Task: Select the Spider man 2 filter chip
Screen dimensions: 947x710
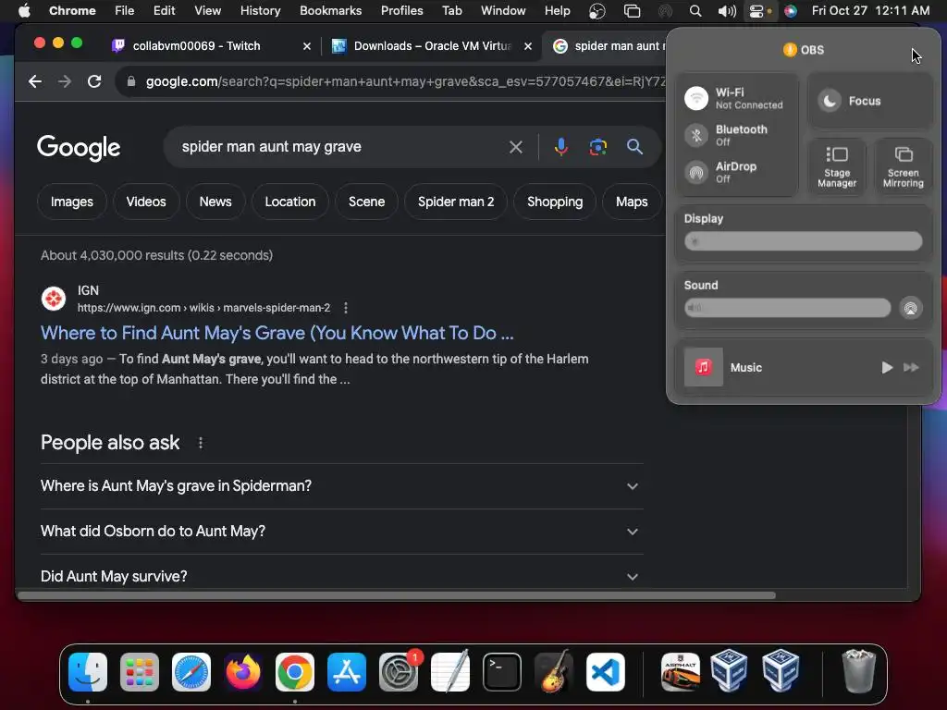Action: pos(456,202)
